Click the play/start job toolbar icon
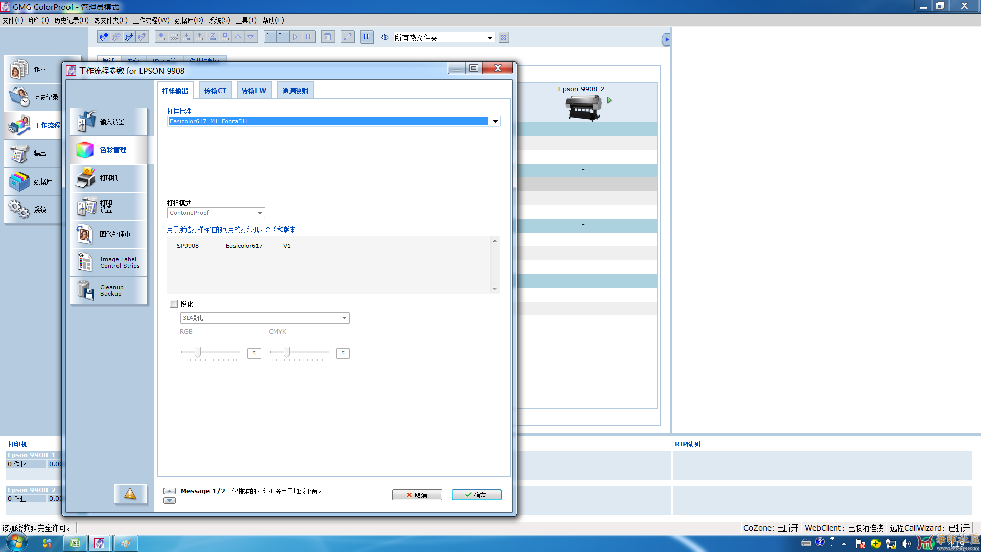This screenshot has height=552, width=981. 295,37
